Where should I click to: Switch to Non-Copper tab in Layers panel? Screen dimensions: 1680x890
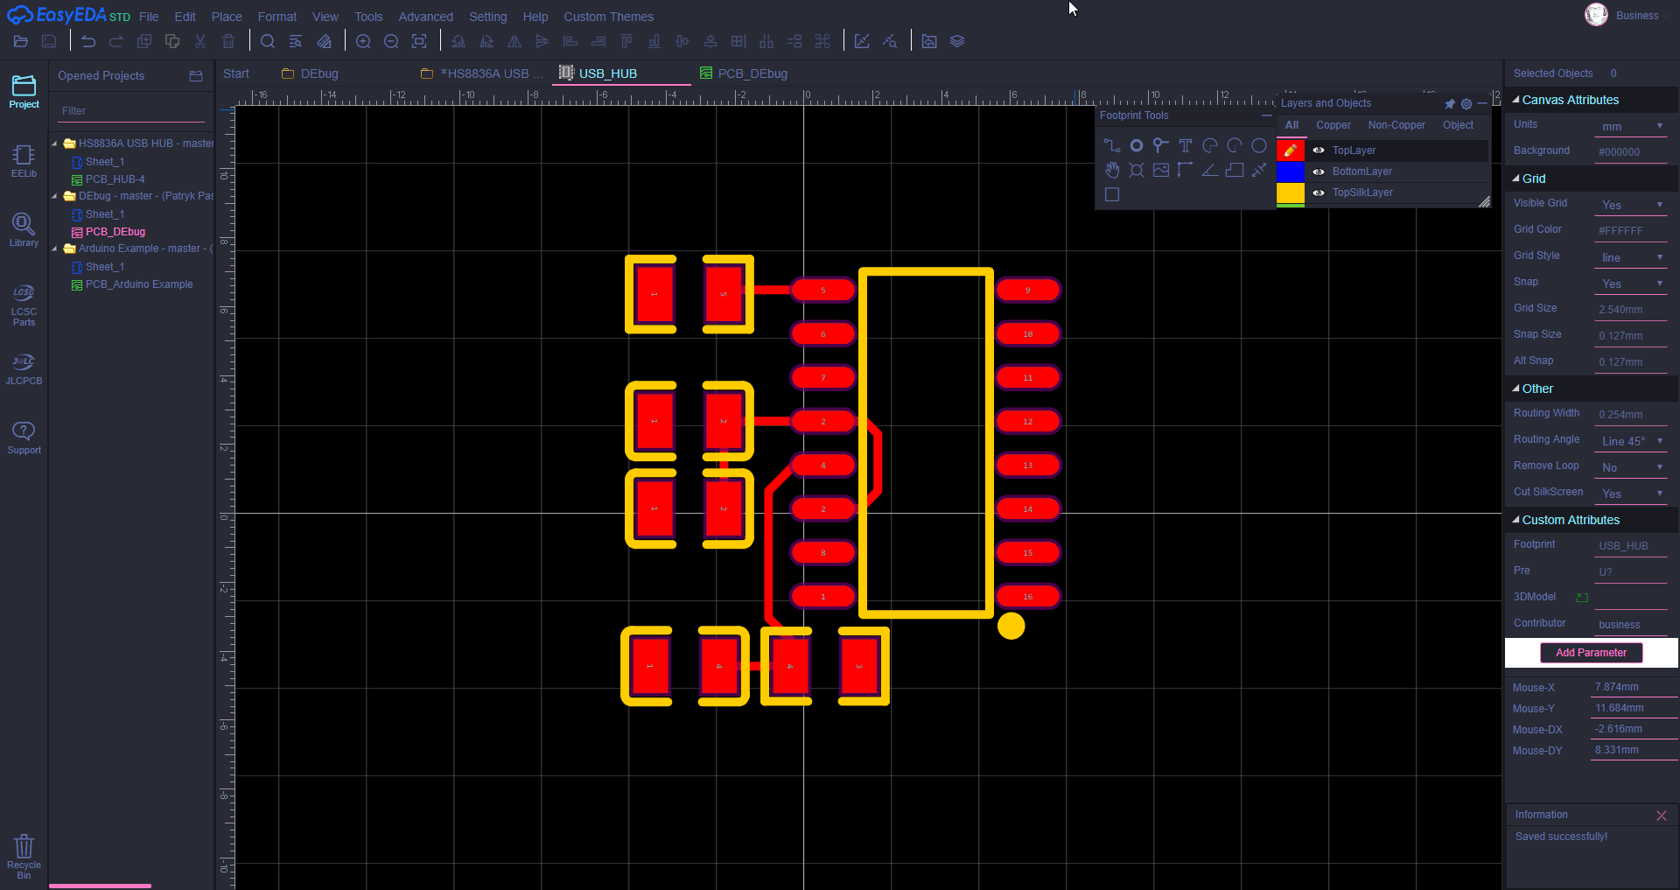(x=1396, y=125)
